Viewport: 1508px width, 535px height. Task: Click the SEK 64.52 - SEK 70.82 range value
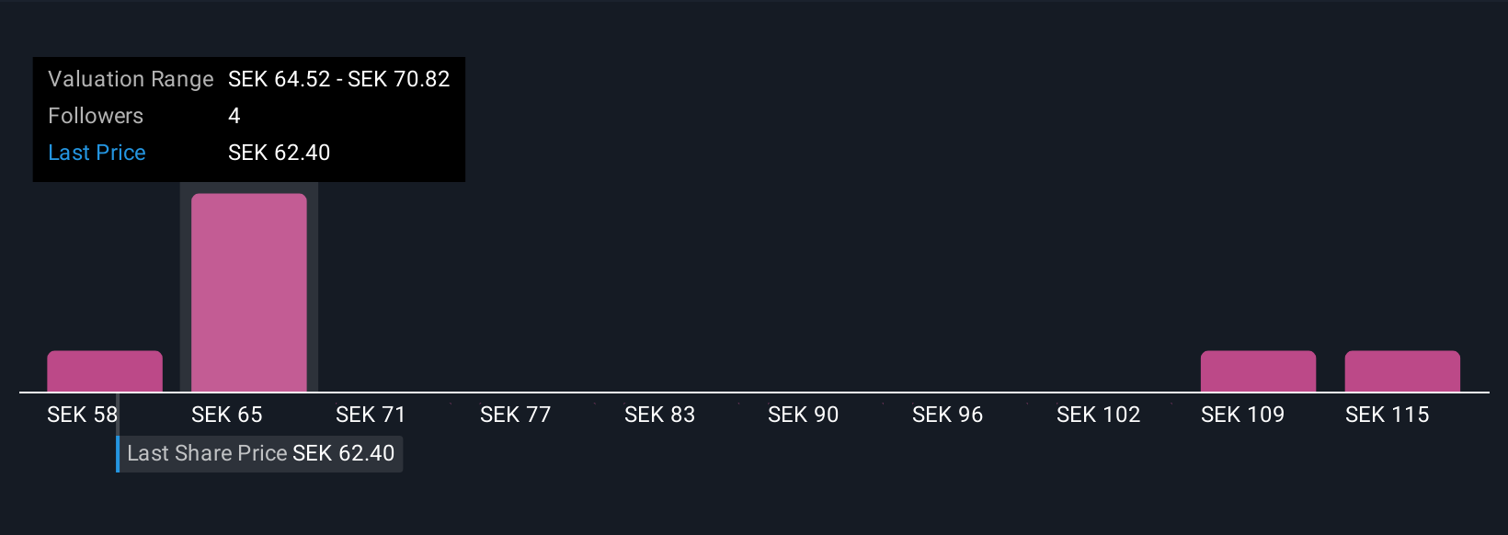tap(339, 79)
